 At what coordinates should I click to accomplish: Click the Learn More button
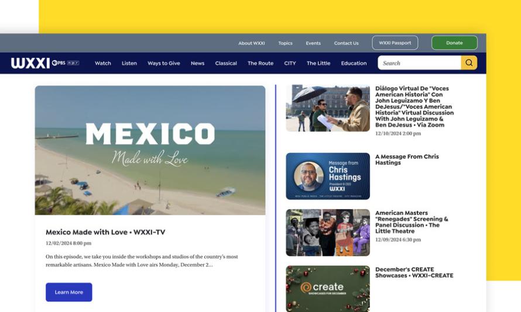pos(68,292)
